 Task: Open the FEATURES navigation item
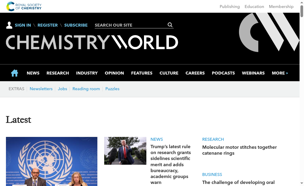pos(142,73)
